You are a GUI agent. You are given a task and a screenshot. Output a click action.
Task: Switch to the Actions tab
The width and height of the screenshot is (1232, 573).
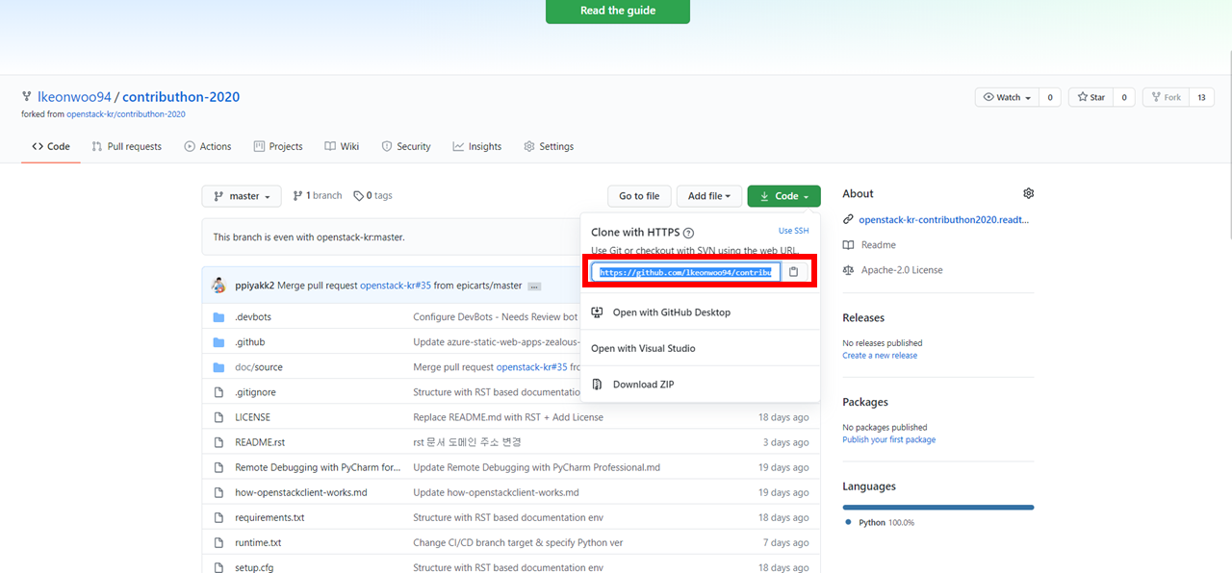208,146
